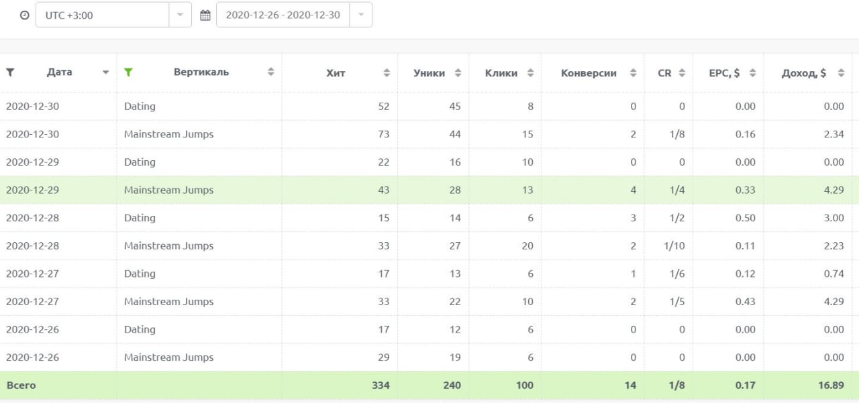Click the black filter icon in Дата column
The image size is (859, 403).
click(x=10, y=72)
